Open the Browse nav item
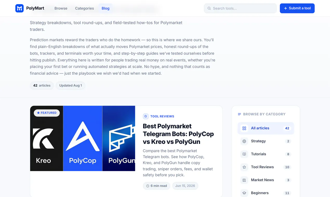The width and height of the screenshot is (330, 197). (61, 8)
